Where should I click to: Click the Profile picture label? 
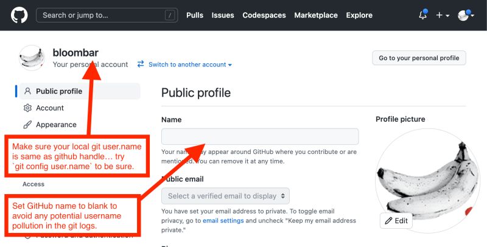401,119
